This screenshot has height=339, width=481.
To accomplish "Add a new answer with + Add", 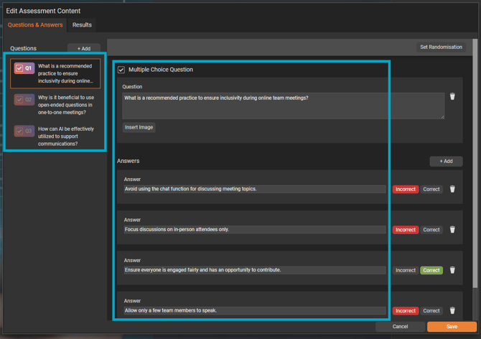I will click(x=446, y=161).
